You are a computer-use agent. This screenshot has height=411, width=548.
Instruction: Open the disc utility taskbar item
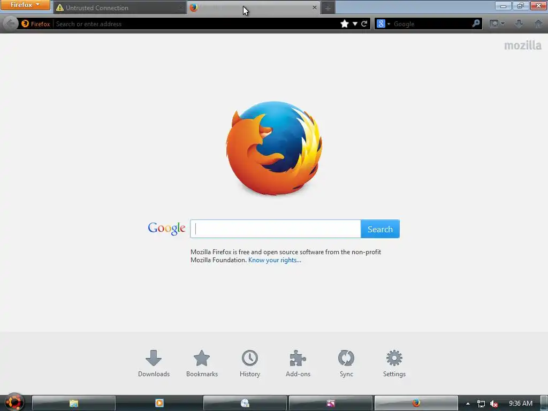click(245, 404)
